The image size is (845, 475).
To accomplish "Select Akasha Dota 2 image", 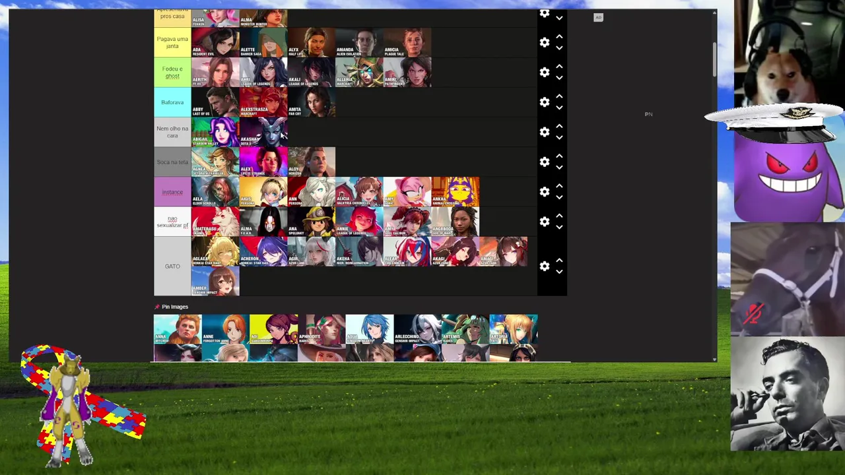I will 263,132.
